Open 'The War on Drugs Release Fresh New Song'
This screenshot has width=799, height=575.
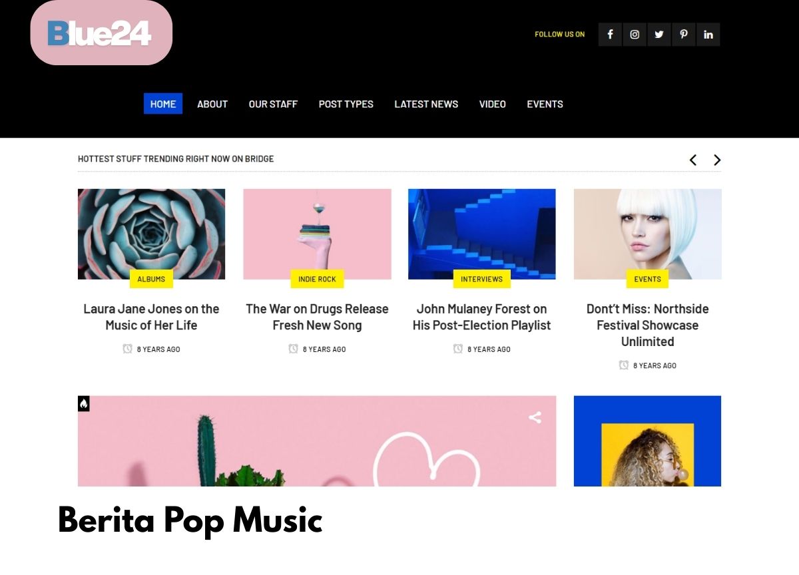click(x=317, y=317)
